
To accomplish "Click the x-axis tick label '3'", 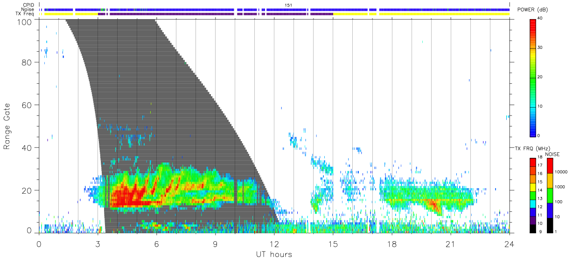I will pyautogui.click(x=98, y=244).
